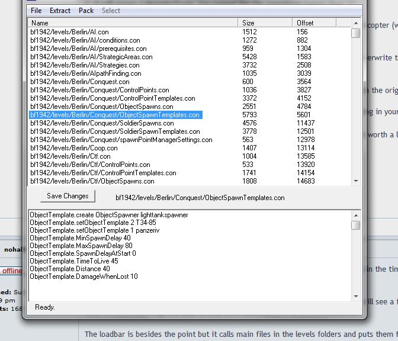Click the MinSpawnDelay 40 line

(80, 238)
